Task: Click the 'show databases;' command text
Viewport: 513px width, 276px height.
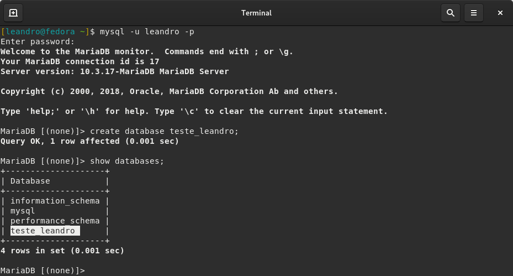Action: coord(127,161)
